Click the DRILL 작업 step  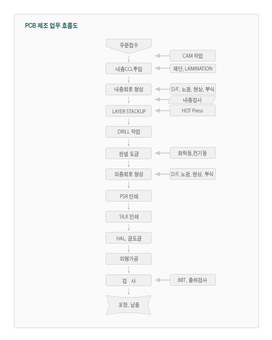coord(129,131)
